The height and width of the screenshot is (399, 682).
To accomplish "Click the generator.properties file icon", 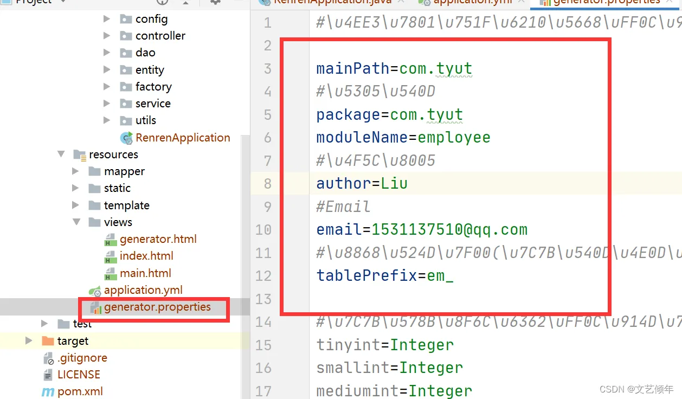I will [96, 308].
